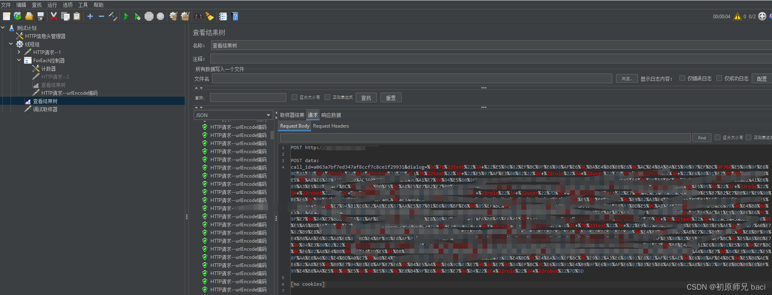Open the Request Headers tab
The image size is (772, 295).
331,126
